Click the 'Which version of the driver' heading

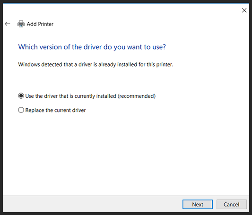[92, 47]
